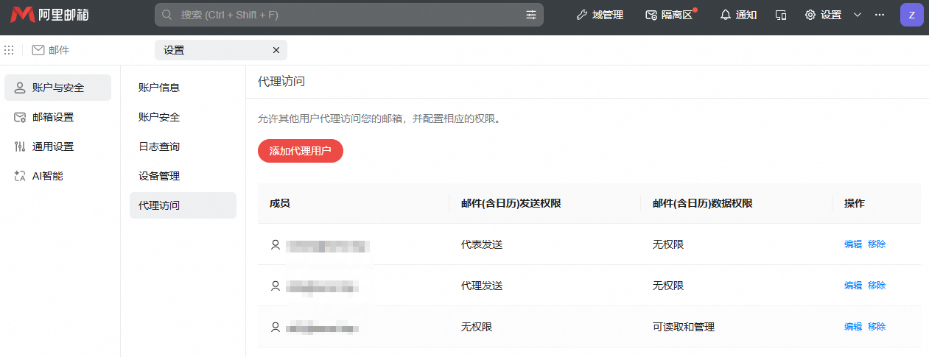Expand the chevron next to 设置

(x=858, y=15)
